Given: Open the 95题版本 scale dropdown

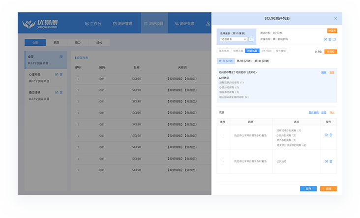Looking at the screenshot, I should 234,39.
